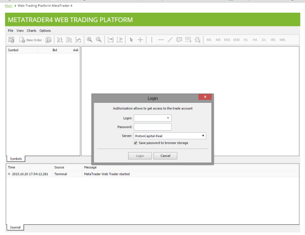Select W1 timeframe

[273, 40]
